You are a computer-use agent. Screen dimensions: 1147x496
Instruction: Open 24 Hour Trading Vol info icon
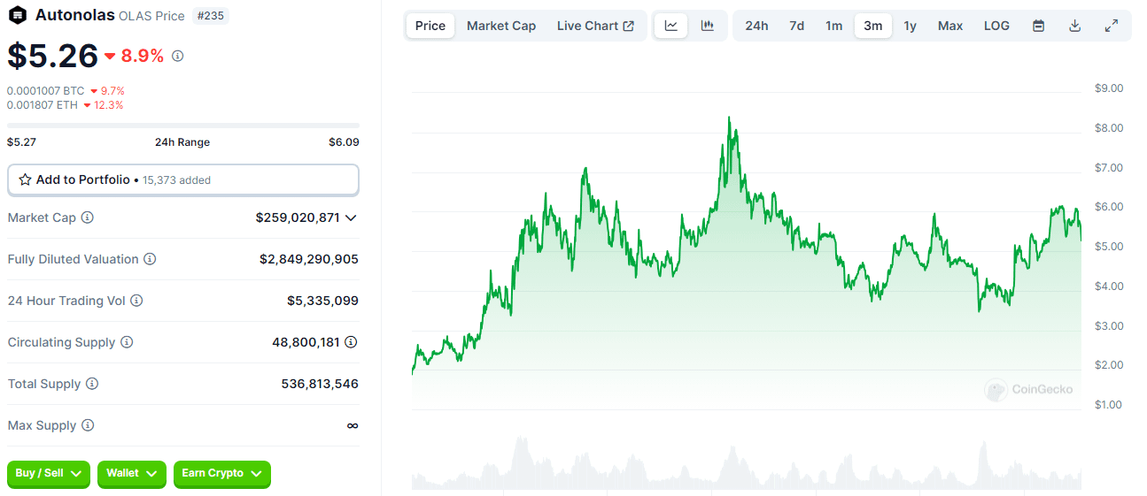[136, 301]
